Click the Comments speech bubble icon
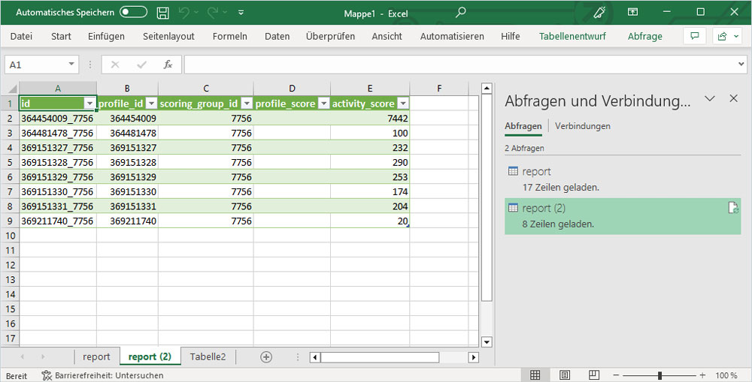Screen dimensions: 752x382 [x=694, y=36]
